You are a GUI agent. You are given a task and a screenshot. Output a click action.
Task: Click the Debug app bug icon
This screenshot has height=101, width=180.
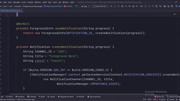(x=122, y=6)
